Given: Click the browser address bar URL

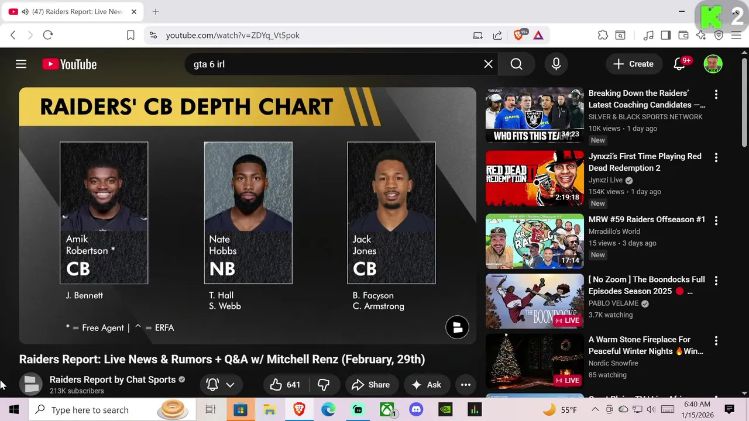Looking at the screenshot, I should (233, 35).
